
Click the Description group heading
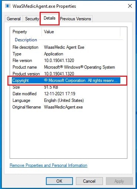tap(26, 40)
